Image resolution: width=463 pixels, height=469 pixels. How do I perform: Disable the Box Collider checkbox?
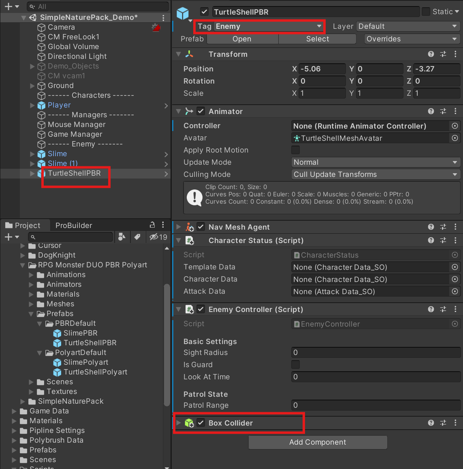(x=201, y=423)
